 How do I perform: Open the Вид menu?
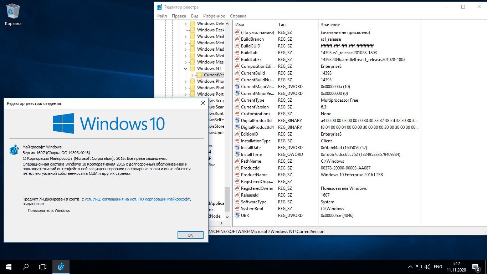click(x=195, y=16)
